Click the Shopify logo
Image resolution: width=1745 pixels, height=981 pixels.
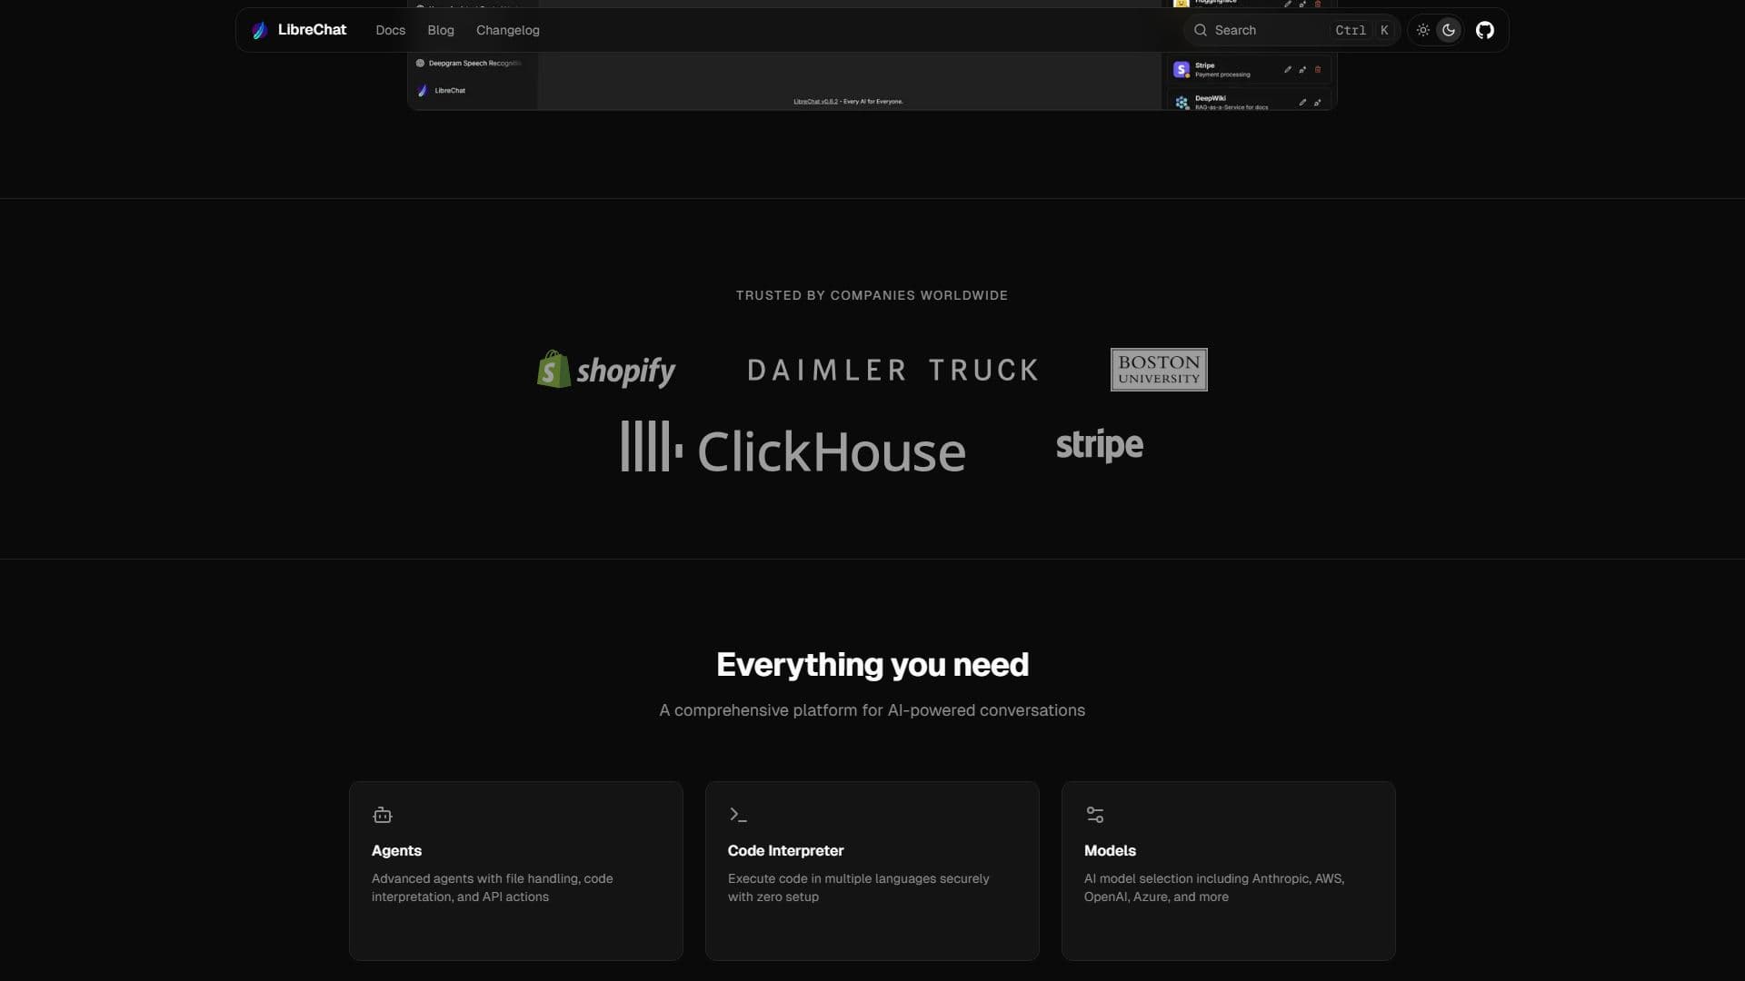[606, 370]
